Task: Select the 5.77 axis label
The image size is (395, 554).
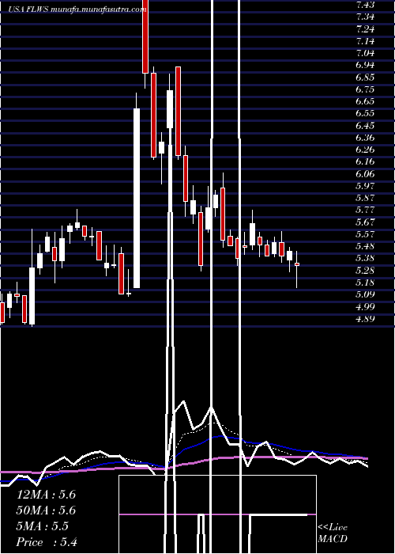Action: click(365, 210)
